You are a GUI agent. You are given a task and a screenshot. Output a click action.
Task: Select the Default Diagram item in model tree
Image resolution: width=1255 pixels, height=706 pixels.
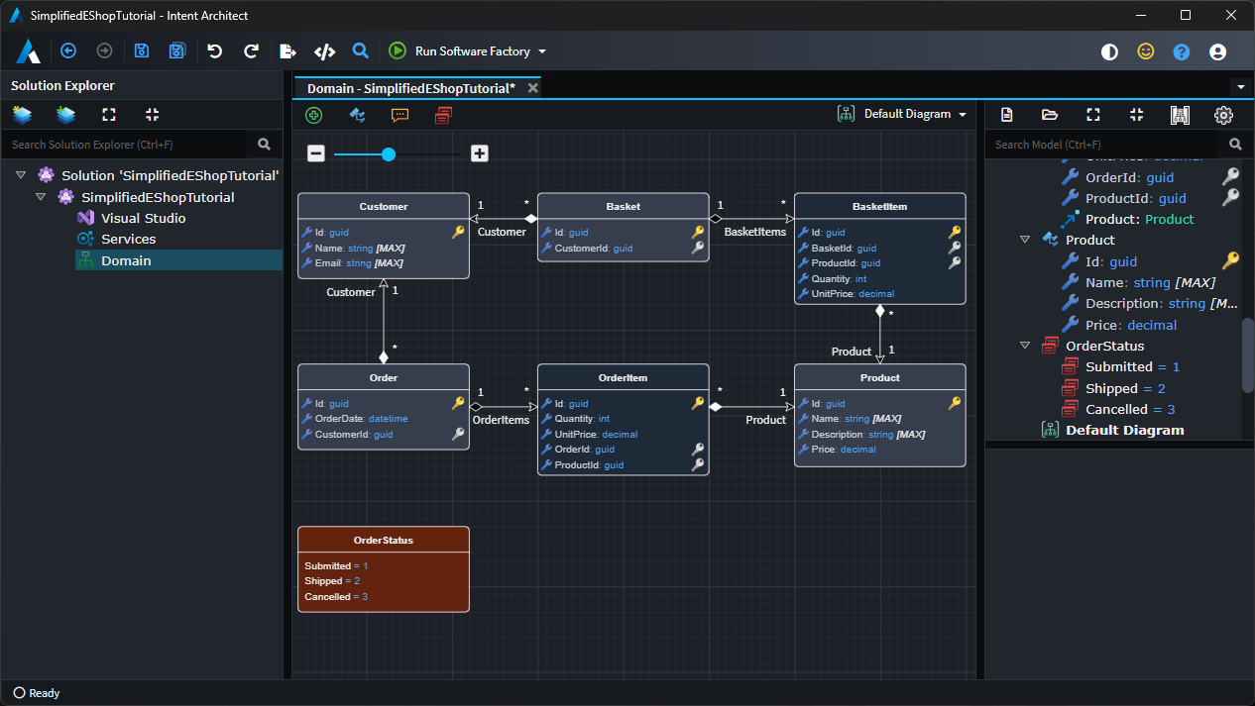point(1112,430)
